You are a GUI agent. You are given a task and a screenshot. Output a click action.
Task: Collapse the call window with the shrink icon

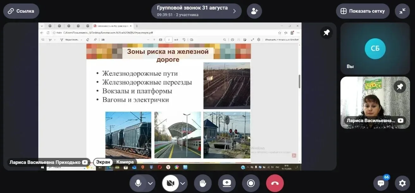tap(402, 11)
